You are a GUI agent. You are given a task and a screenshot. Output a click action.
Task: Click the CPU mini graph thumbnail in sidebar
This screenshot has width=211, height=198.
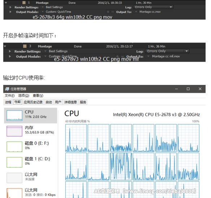[14, 116]
